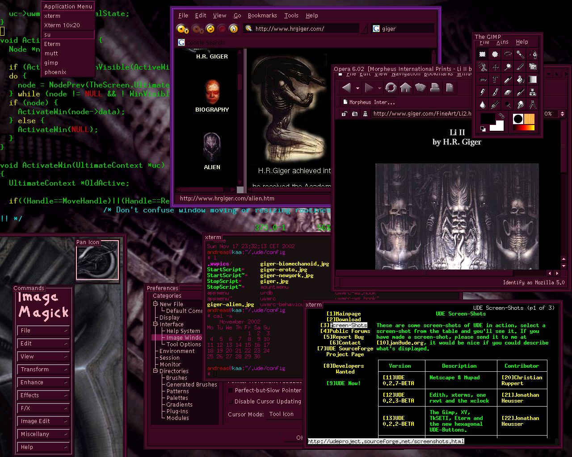Click GIMP active gradient swatch
572x457 pixels.
coord(524,128)
